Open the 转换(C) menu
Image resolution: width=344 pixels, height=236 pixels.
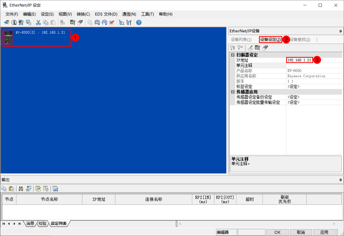(x=83, y=14)
